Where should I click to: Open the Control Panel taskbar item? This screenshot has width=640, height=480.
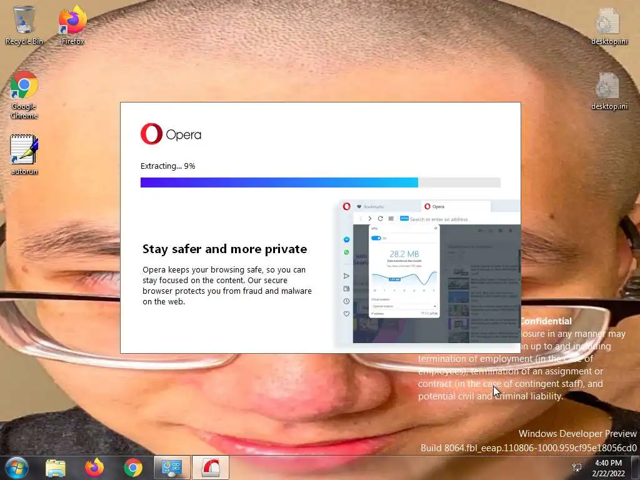click(172, 467)
